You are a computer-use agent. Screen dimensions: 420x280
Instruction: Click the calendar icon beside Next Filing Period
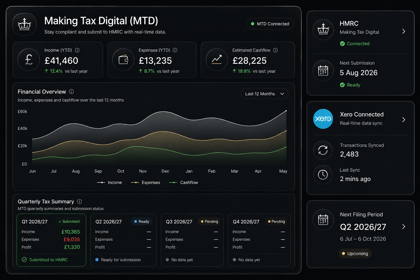point(323,220)
